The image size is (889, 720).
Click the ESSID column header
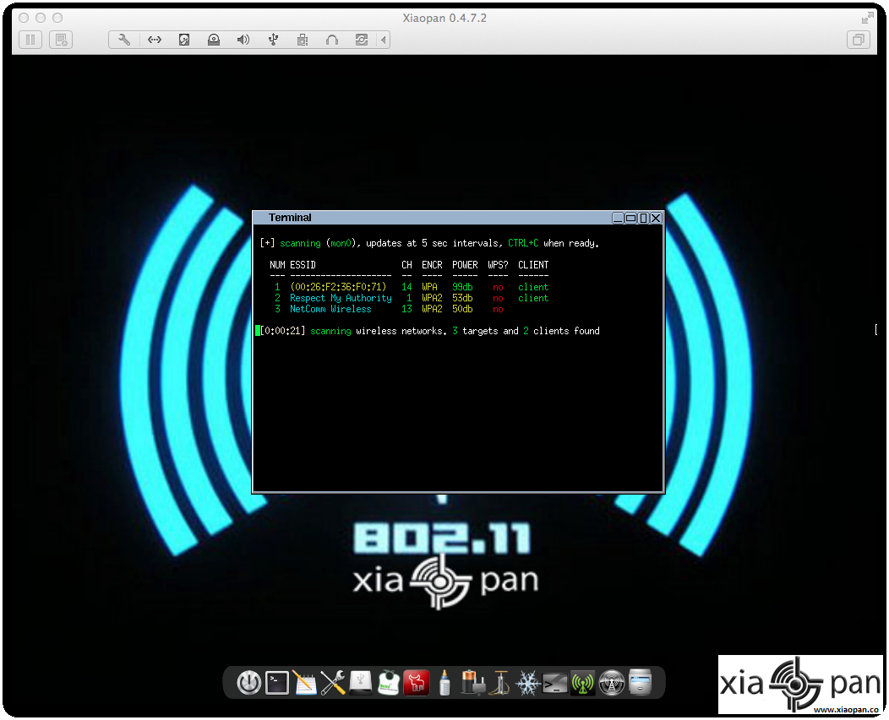click(x=303, y=265)
